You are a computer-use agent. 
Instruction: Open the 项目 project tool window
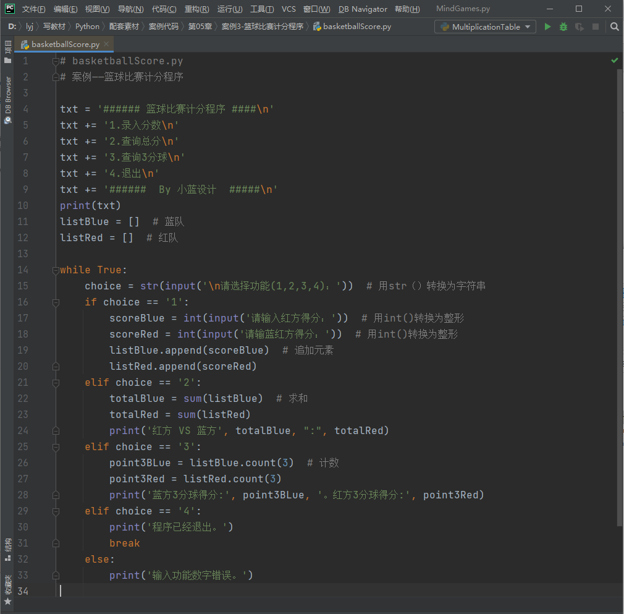(x=7, y=52)
